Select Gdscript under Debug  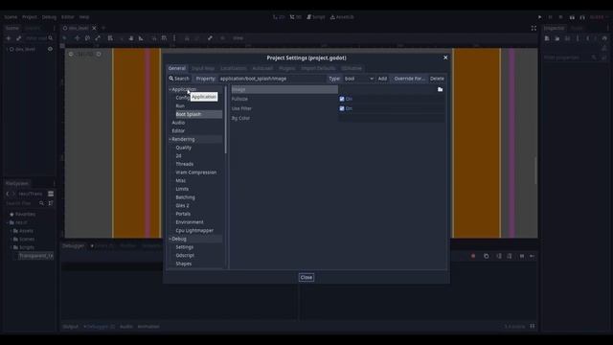pos(185,256)
